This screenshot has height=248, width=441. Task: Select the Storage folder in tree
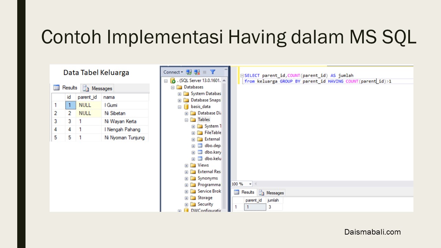click(x=205, y=198)
